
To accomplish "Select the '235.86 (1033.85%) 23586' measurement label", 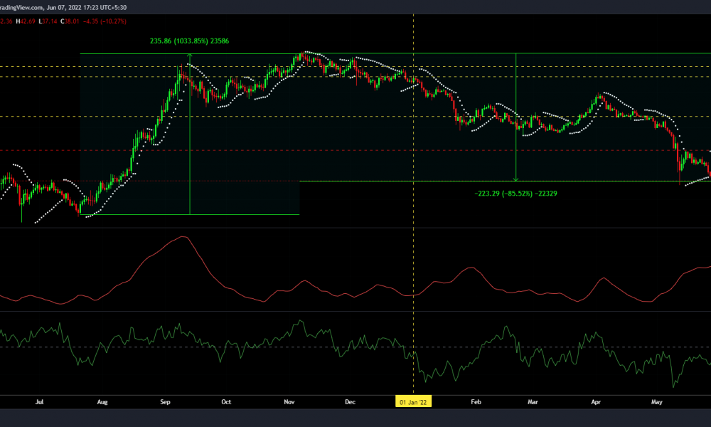I will (x=190, y=41).
